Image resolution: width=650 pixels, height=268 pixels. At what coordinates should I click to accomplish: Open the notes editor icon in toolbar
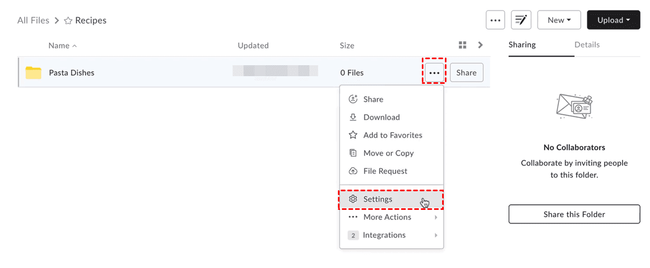point(521,20)
